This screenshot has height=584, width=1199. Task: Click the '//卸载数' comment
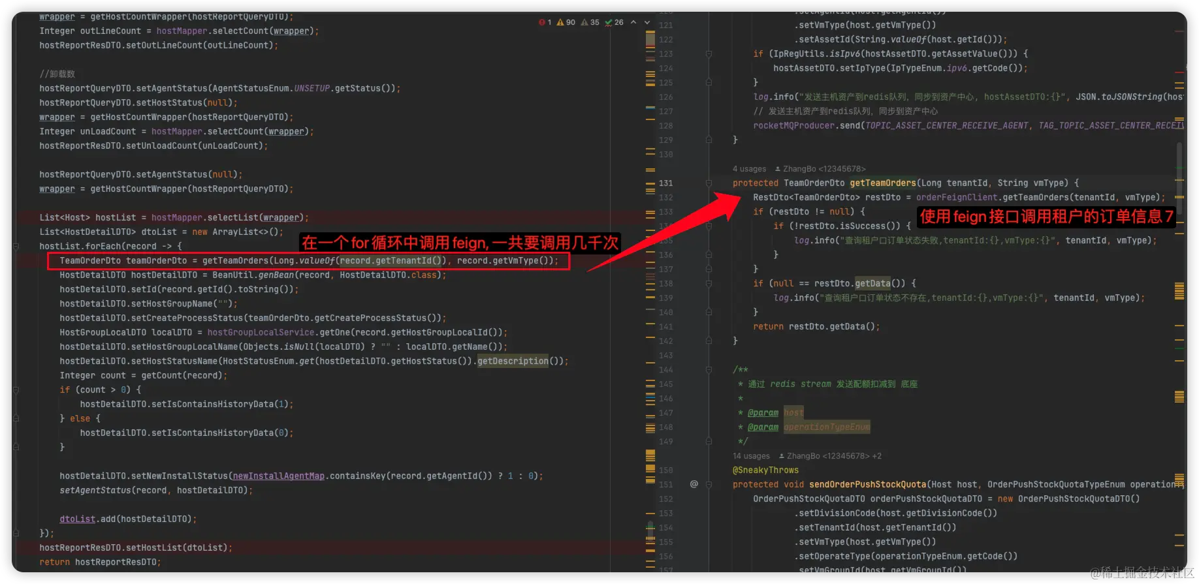pyautogui.click(x=57, y=74)
